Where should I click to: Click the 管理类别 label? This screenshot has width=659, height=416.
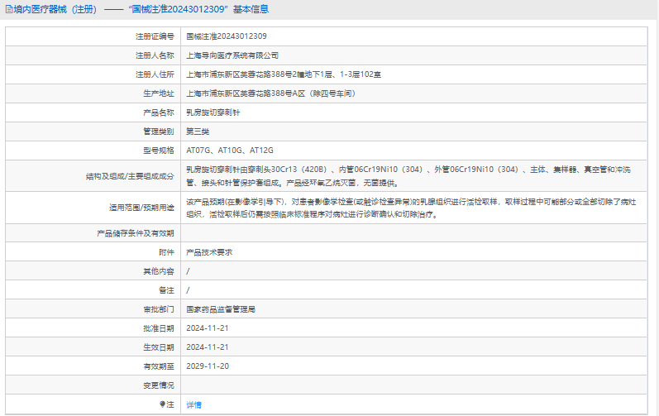click(159, 131)
